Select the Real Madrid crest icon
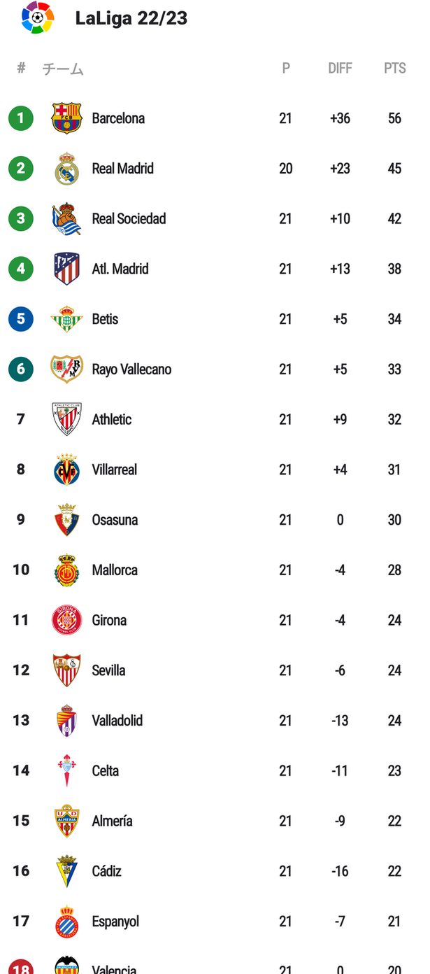 tap(67, 169)
